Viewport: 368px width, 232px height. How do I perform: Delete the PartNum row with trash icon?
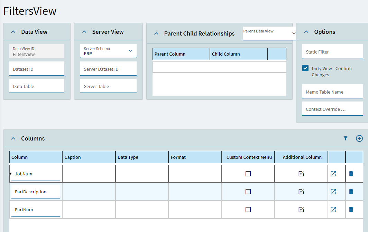[x=351, y=210]
